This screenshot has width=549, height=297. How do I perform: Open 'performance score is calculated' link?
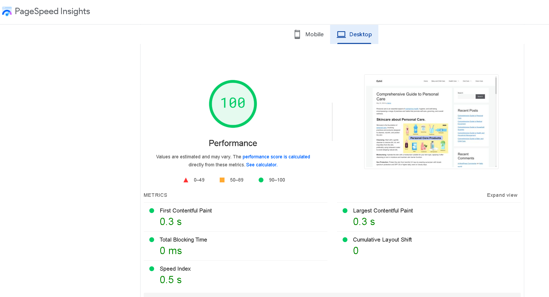[276, 157]
